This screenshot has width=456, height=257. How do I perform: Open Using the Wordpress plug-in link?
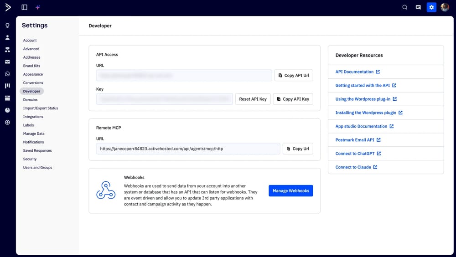point(363,99)
